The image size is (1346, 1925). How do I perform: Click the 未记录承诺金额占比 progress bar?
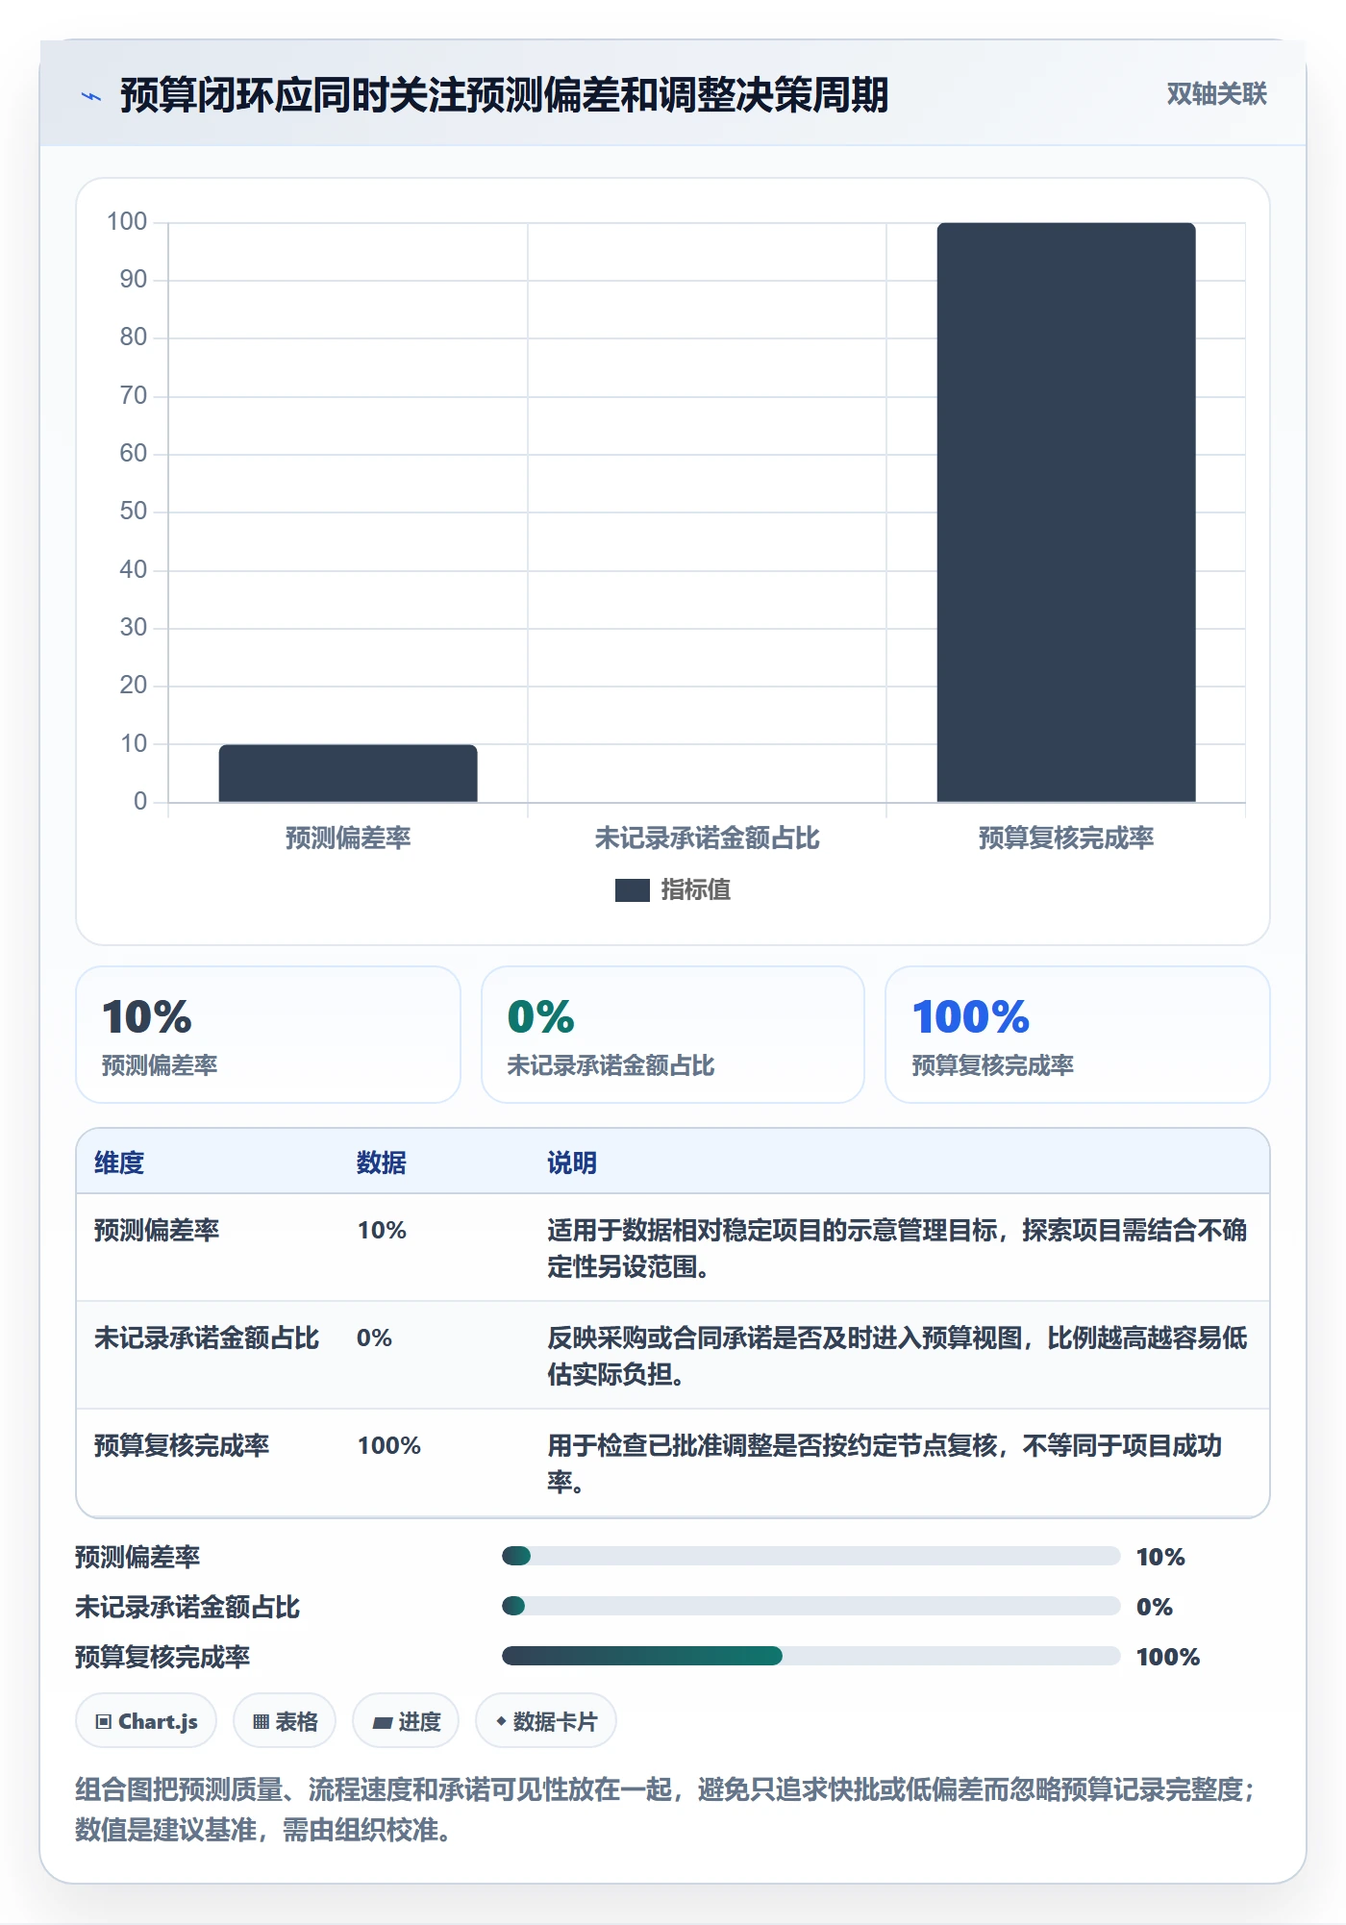[811, 1606]
